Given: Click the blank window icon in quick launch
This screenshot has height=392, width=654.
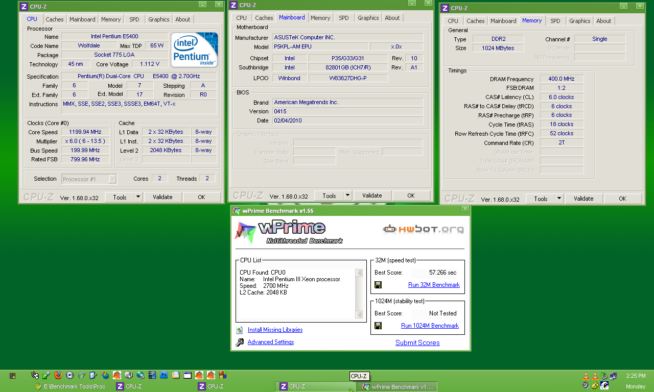Looking at the screenshot, I should 188,375.
